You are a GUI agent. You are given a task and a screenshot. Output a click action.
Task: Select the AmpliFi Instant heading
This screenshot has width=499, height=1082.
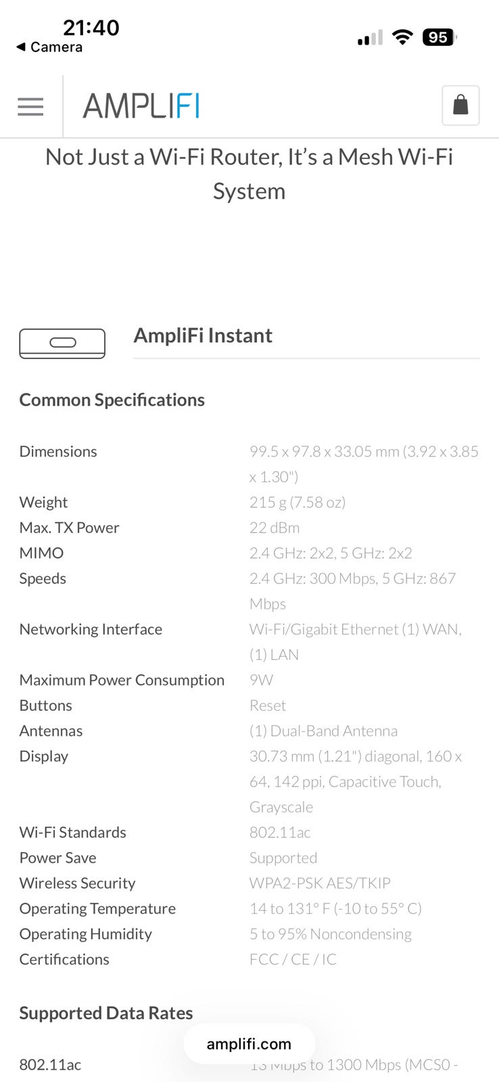[203, 335]
